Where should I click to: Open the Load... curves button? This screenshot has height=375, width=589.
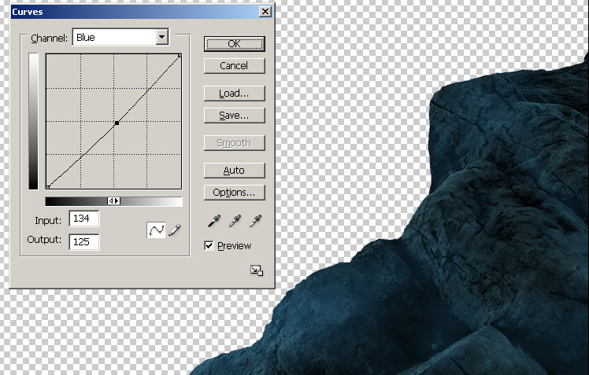click(x=235, y=94)
